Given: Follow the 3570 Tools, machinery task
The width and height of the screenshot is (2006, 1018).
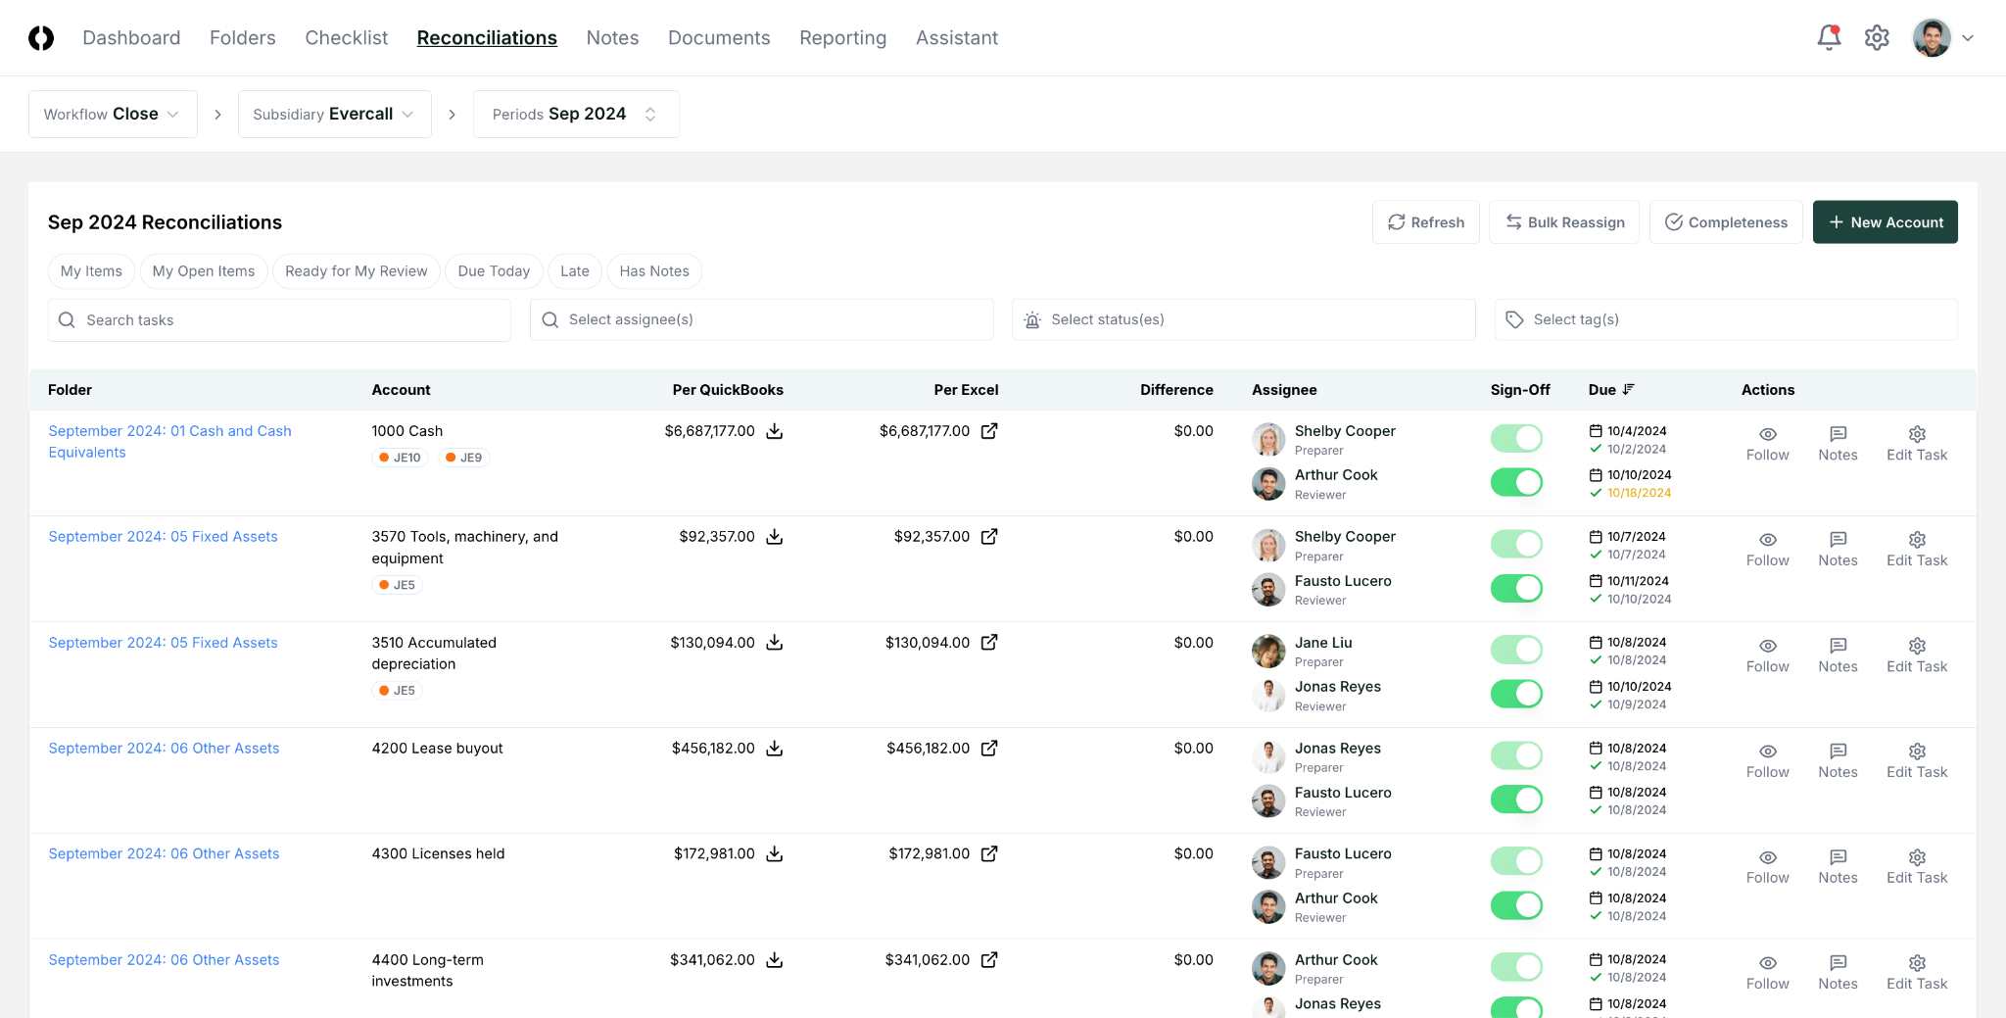Looking at the screenshot, I should (x=1767, y=549).
